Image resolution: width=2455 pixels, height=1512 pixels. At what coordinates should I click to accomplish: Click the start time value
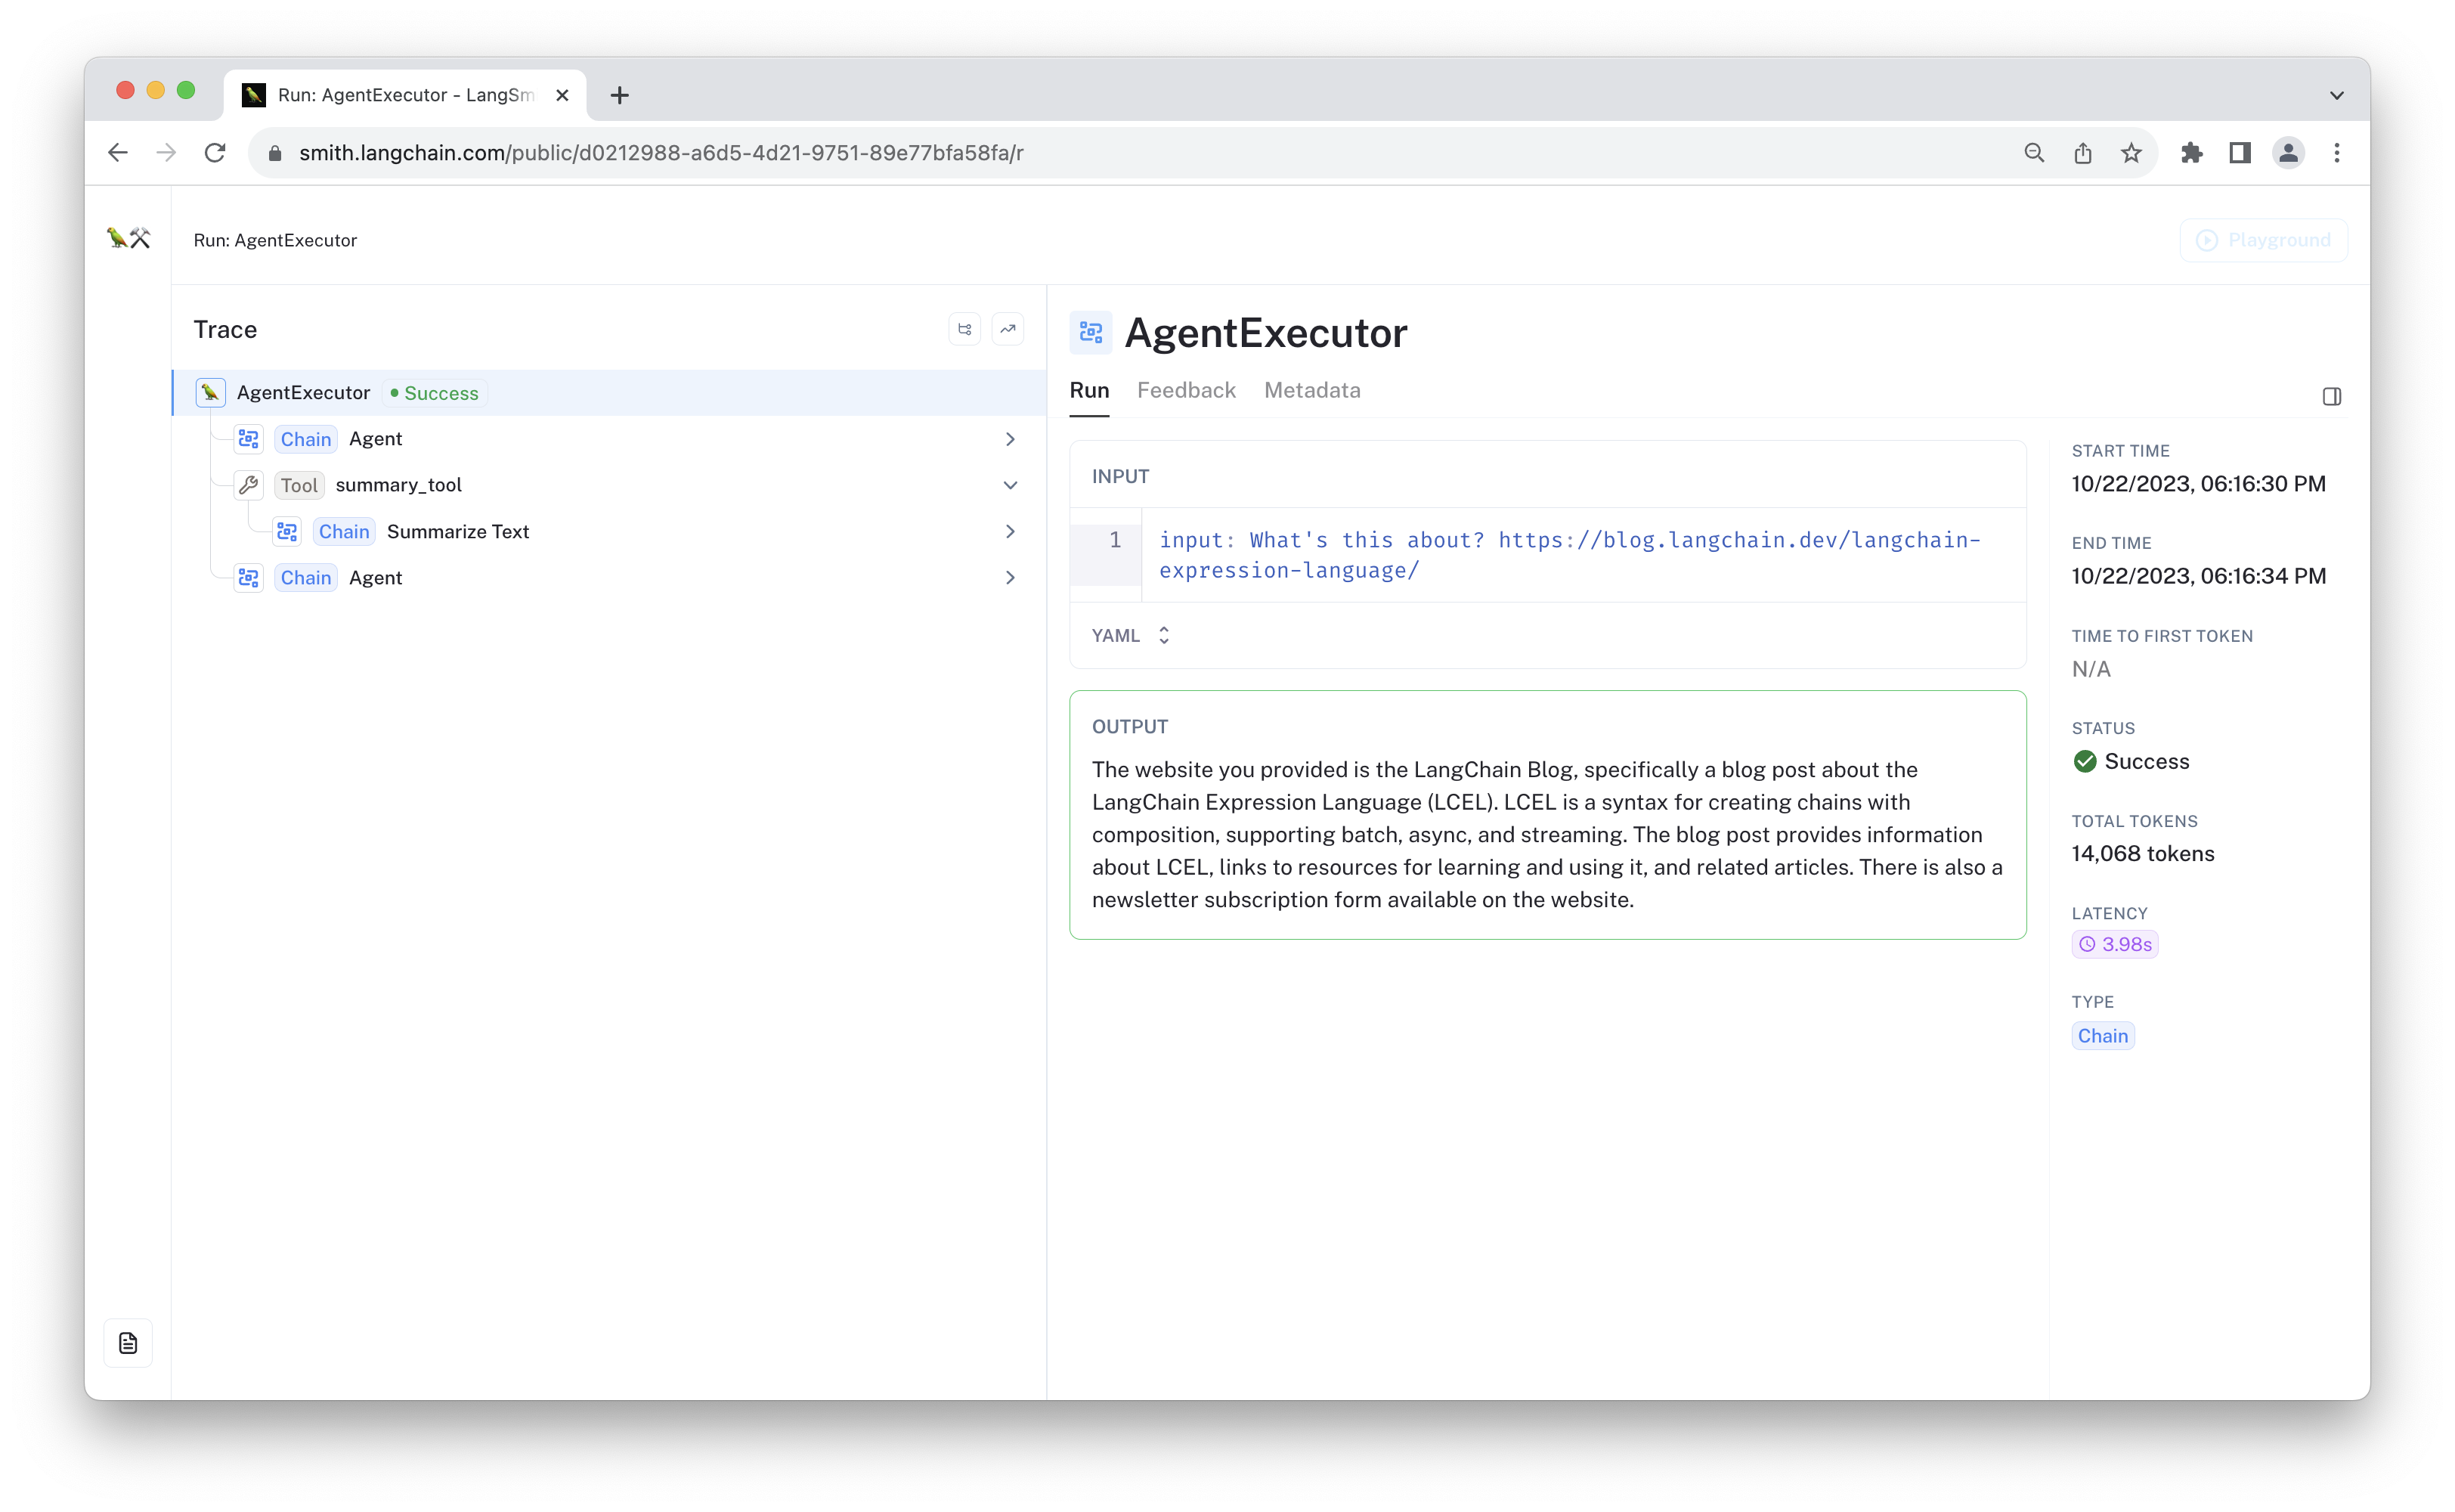[2198, 484]
